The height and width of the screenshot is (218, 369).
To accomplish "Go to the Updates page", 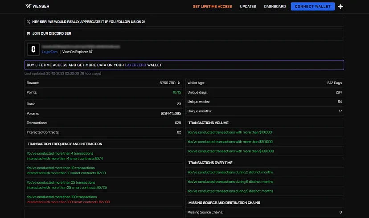I will coord(248,7).
